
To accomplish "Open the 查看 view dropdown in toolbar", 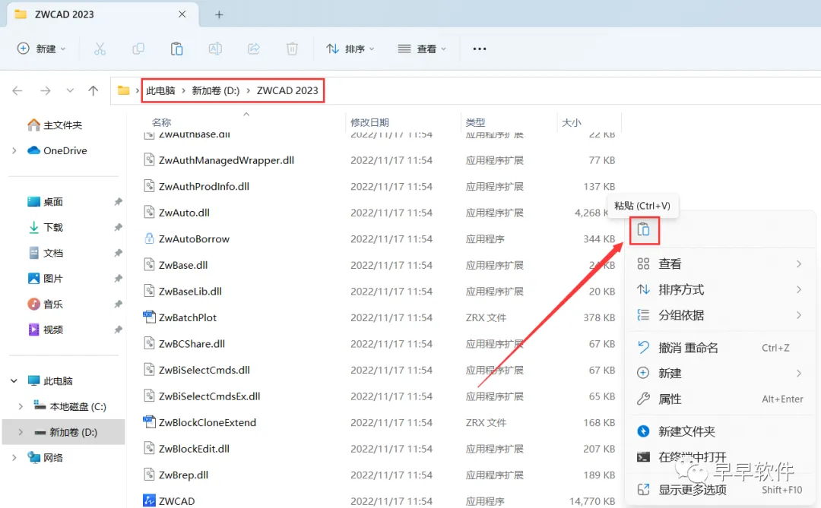I will pos(421,49).
